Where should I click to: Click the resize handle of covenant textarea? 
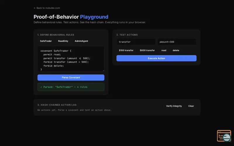click(x=104, y=70)
